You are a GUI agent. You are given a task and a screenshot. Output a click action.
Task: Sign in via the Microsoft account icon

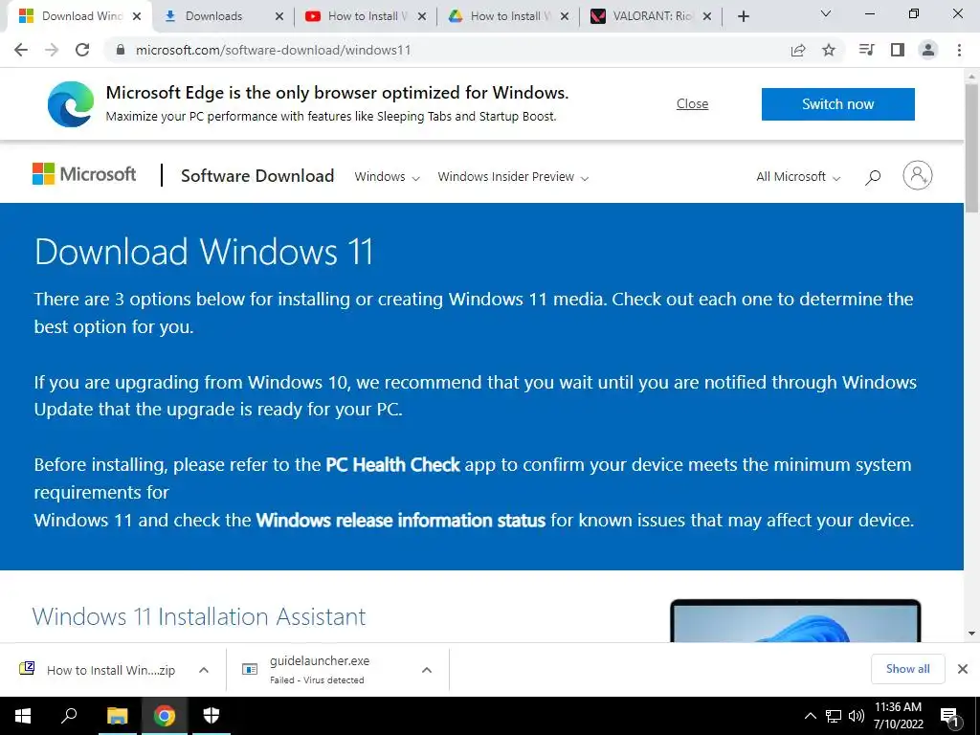[x=918, y=175]
